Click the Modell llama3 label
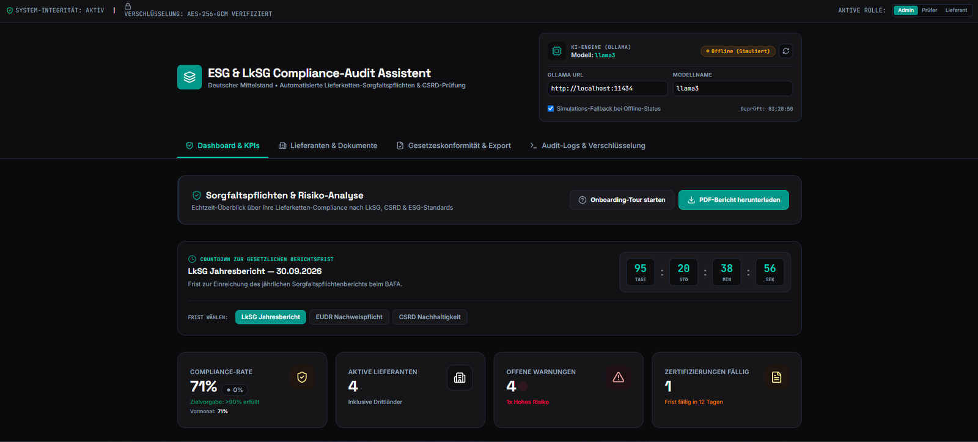 pos(593,55)
